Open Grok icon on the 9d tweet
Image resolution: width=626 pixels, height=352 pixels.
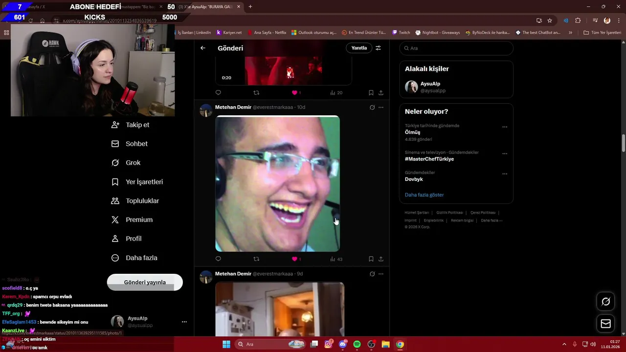coord(372,274)
